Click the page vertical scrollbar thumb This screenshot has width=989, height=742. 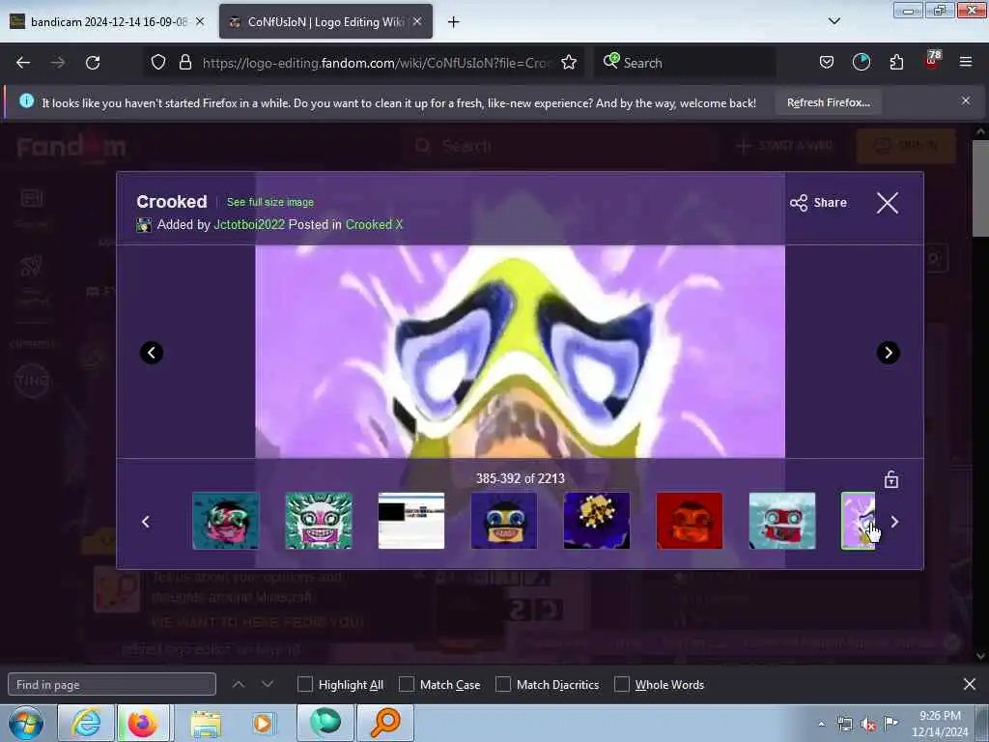pos(980,188)
